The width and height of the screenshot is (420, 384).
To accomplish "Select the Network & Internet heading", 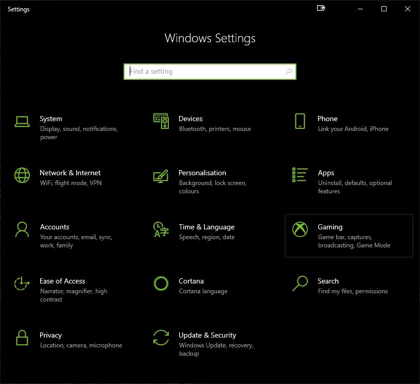I will click(x=70, y=173).
